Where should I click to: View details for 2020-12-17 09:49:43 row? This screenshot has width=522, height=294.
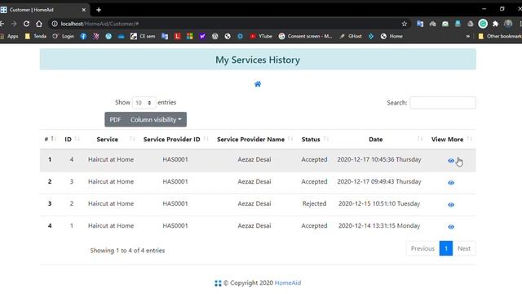(x=451, y=183)
